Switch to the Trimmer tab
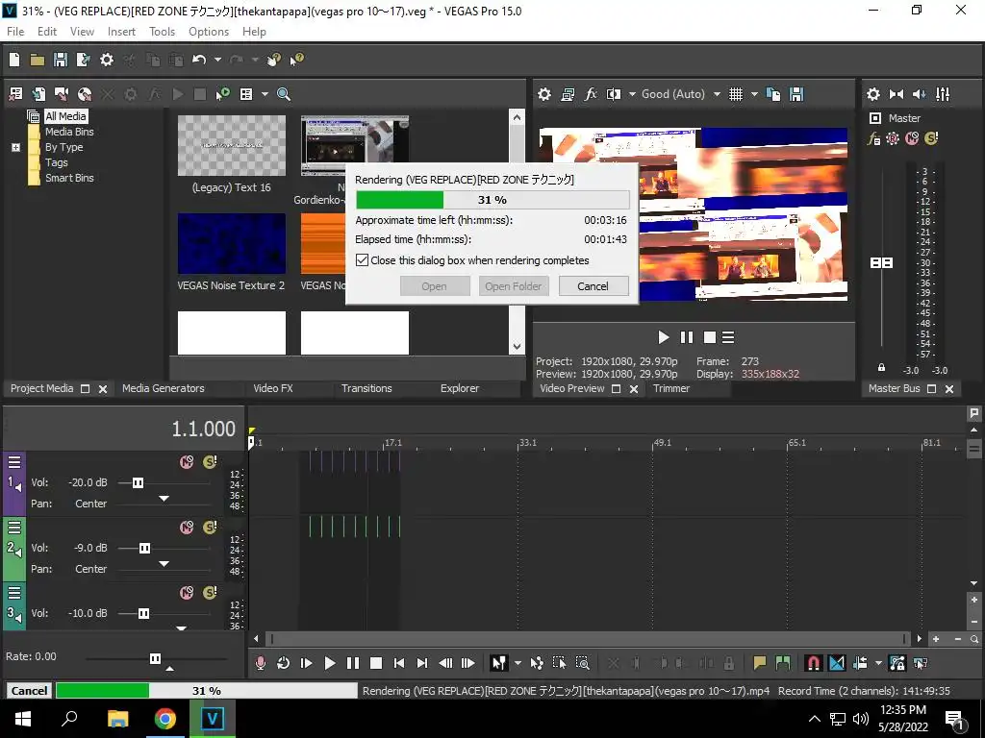This screenshot has width=985, height=738. click(x=671, y=388)
